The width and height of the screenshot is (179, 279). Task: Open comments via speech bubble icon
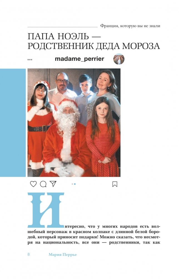43,184
